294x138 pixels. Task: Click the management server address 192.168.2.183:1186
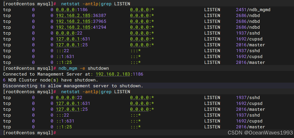[119, 74]
